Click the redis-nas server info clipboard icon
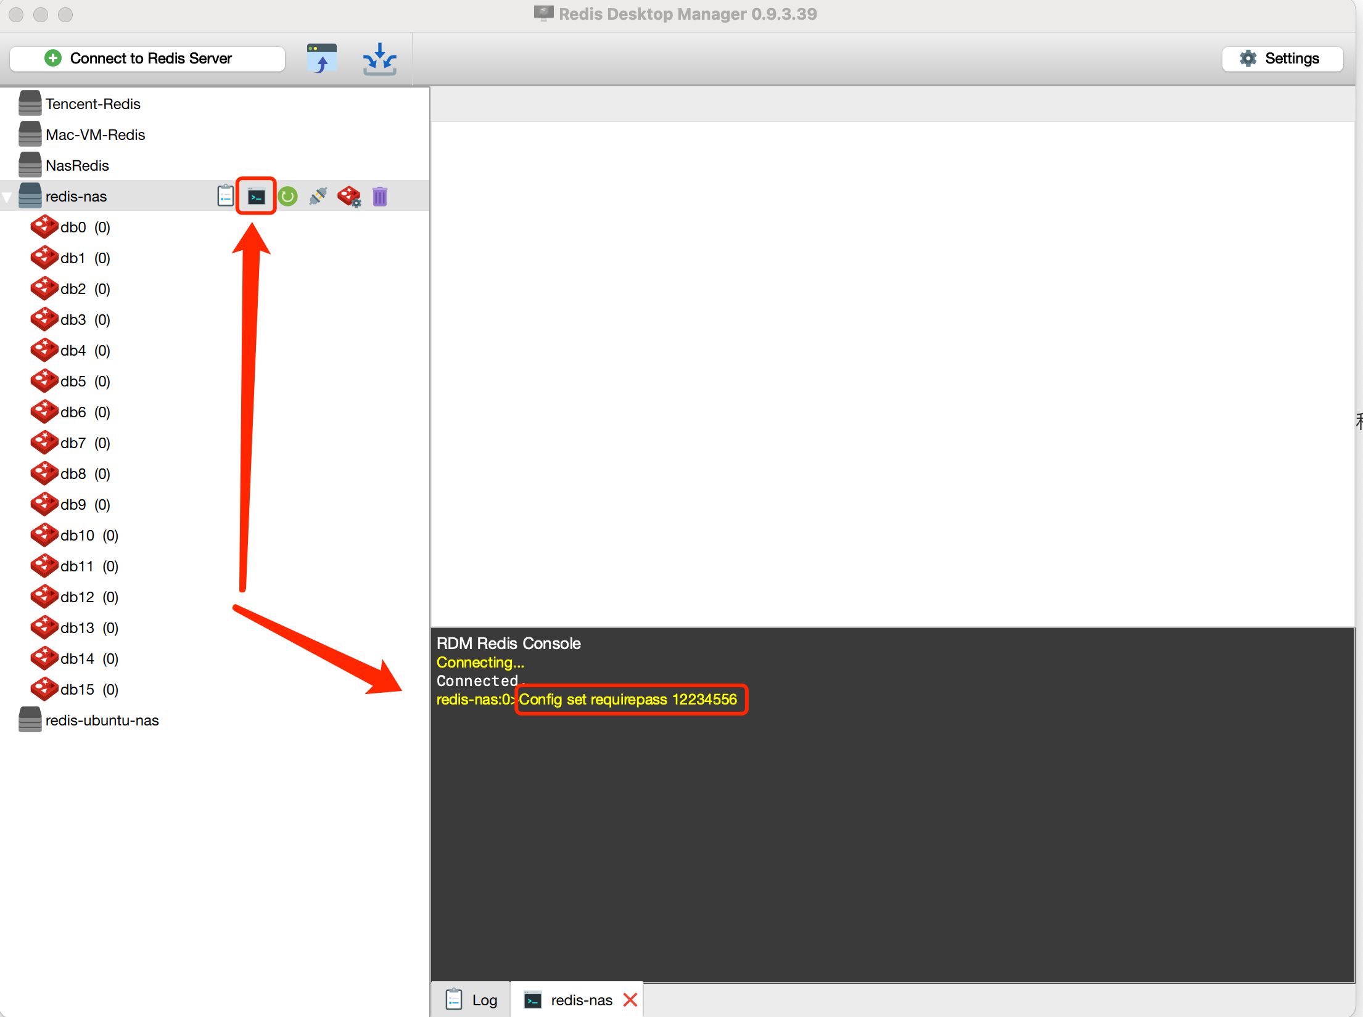The image size is (1363, 1017). 225,197
